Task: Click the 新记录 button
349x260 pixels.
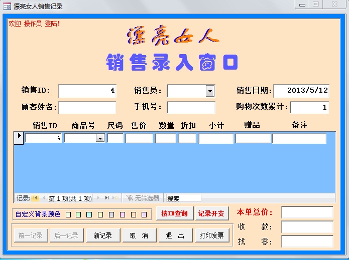Action: coord(103,235)
